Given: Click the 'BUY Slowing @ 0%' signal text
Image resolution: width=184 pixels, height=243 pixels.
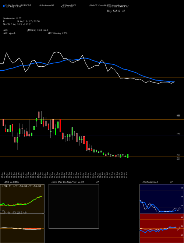Looking at the screenshot, I should tap(58, 33).
